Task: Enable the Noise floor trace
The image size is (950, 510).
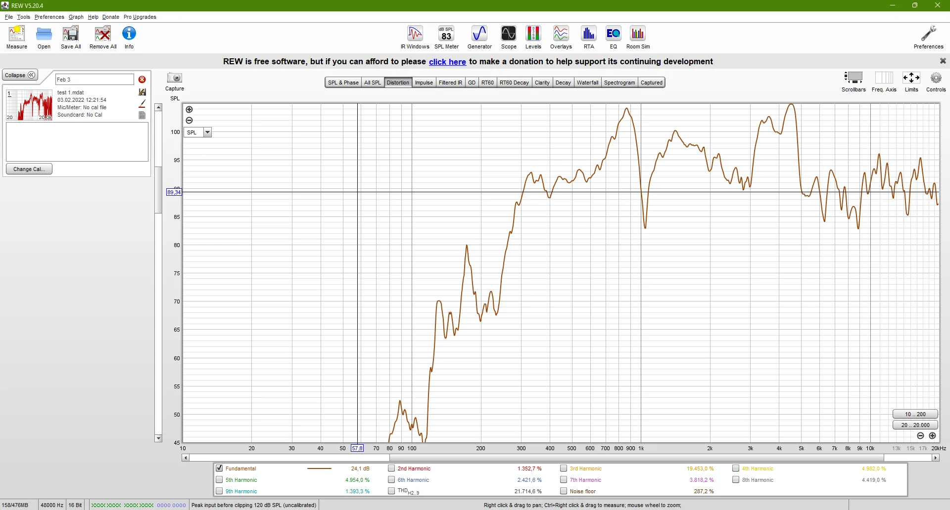Action: (564, 491)
